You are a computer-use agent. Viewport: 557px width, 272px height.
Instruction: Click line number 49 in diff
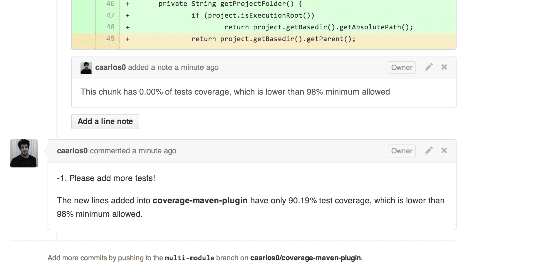point(110,39)
